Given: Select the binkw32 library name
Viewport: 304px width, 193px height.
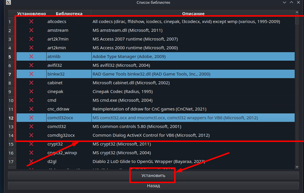Looking at the screenshot, I should (x=56, y=74).
